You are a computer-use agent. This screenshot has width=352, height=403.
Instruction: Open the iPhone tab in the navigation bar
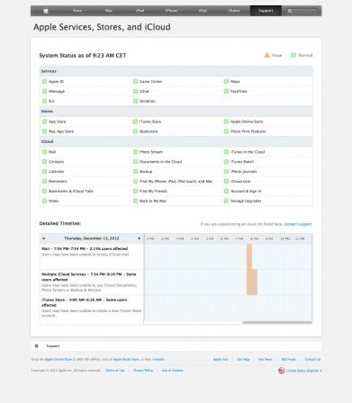click(172, 11)
